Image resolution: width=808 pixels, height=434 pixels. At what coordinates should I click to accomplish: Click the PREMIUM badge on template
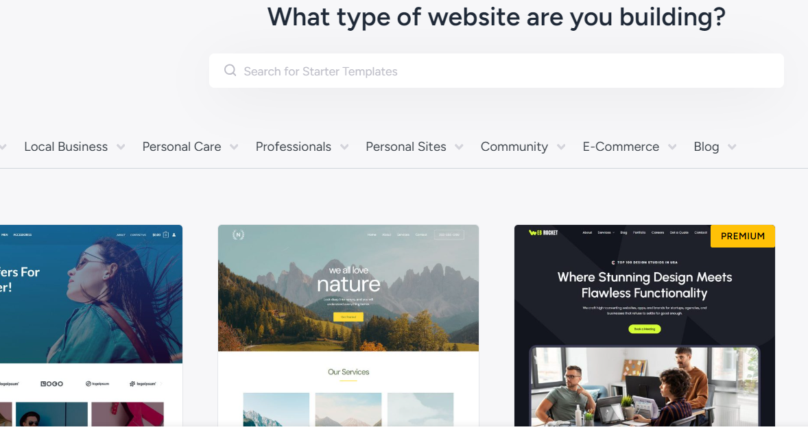743,236
